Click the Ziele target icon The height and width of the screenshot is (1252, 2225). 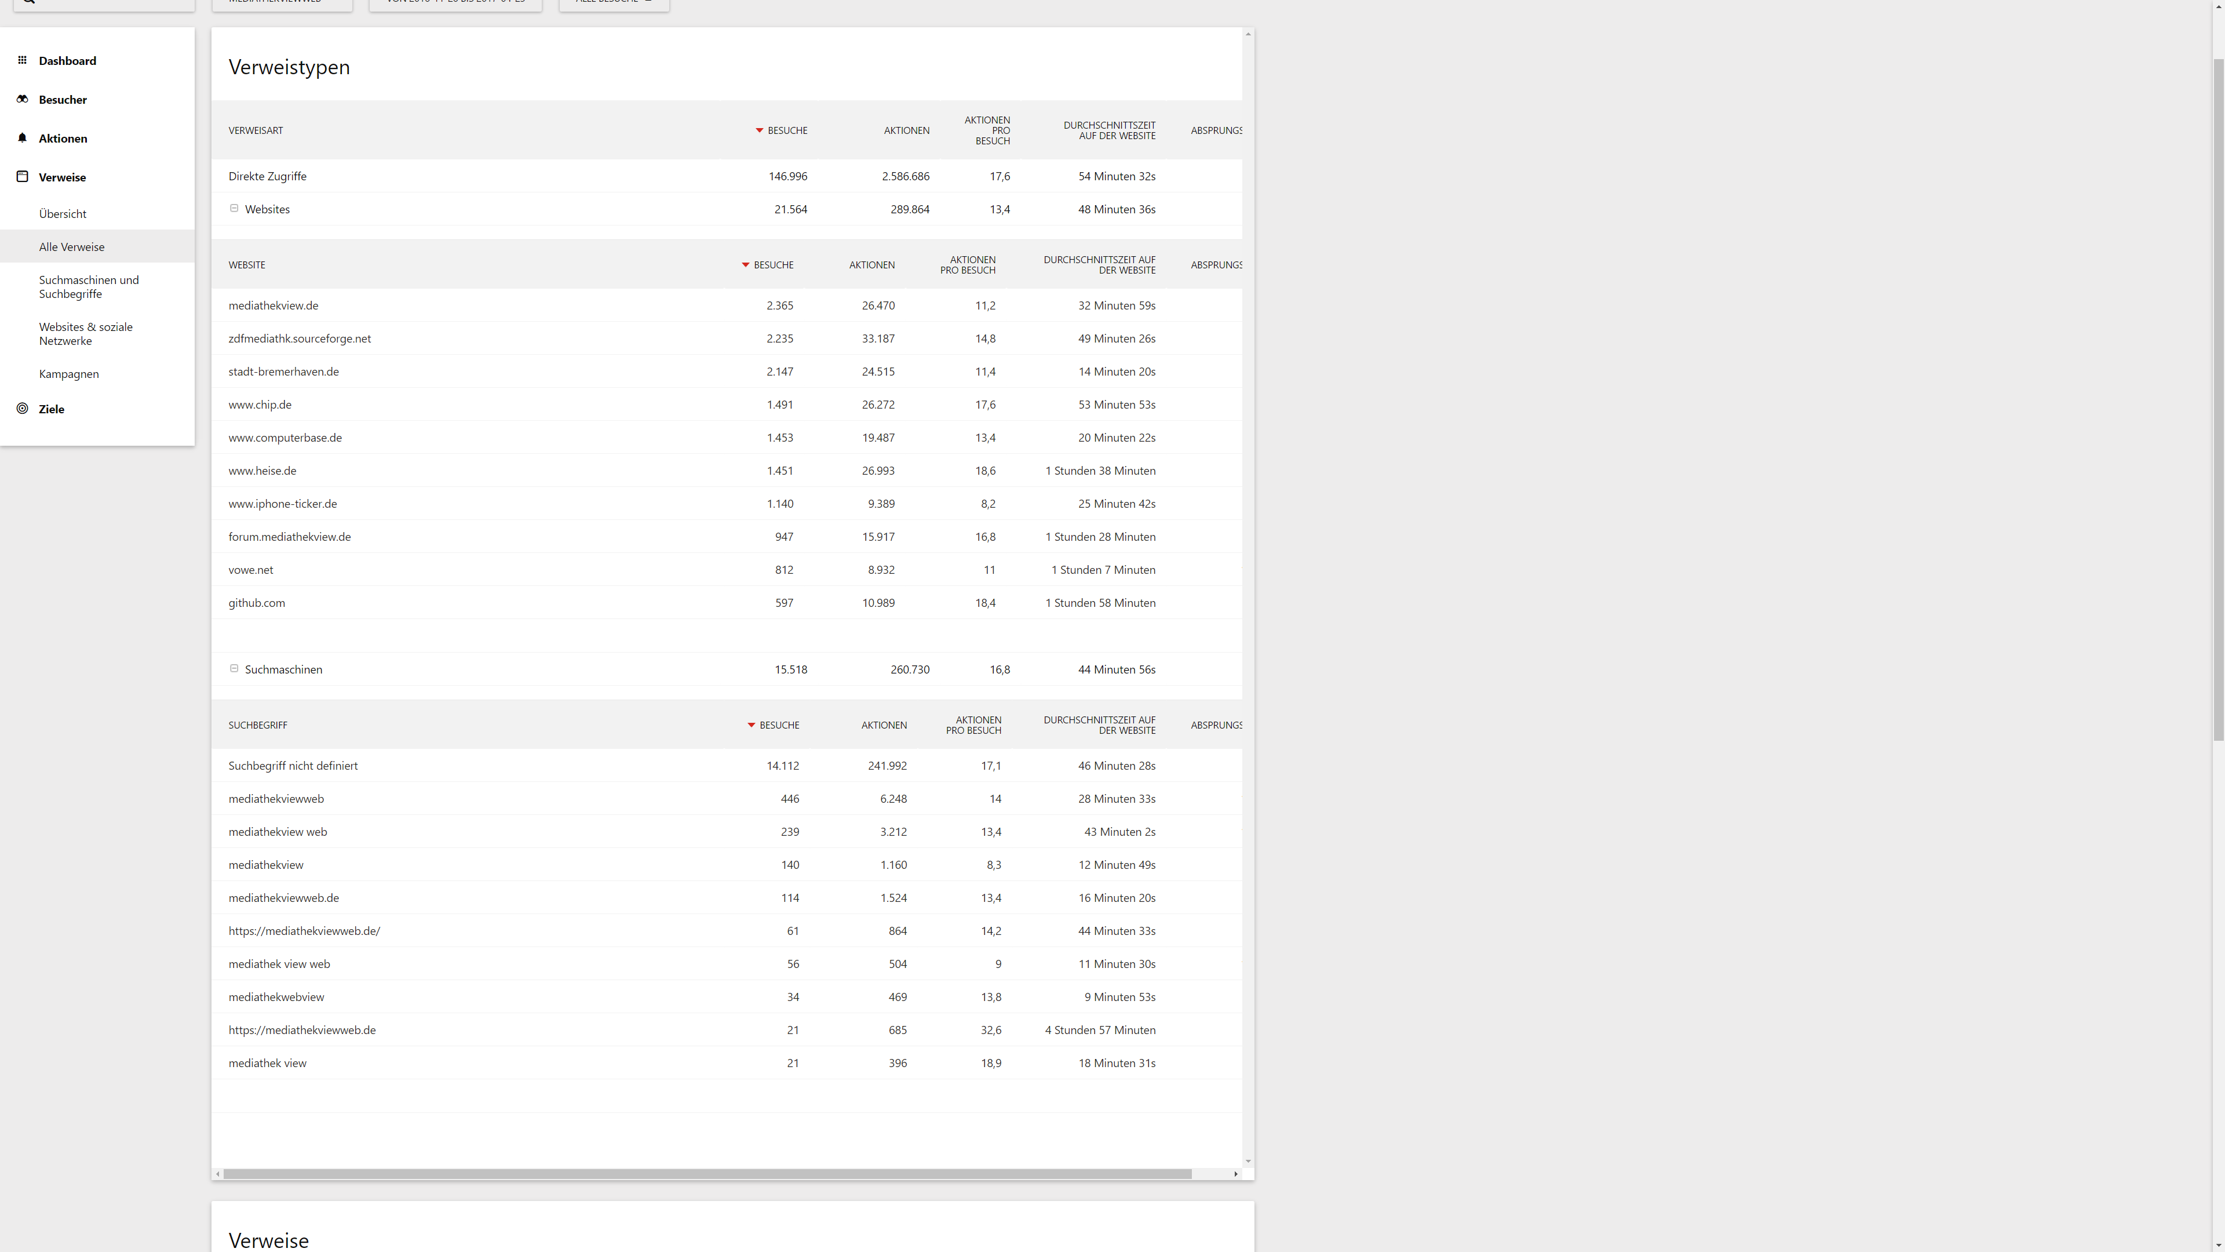pyautogui.click(x=23, y=409)
